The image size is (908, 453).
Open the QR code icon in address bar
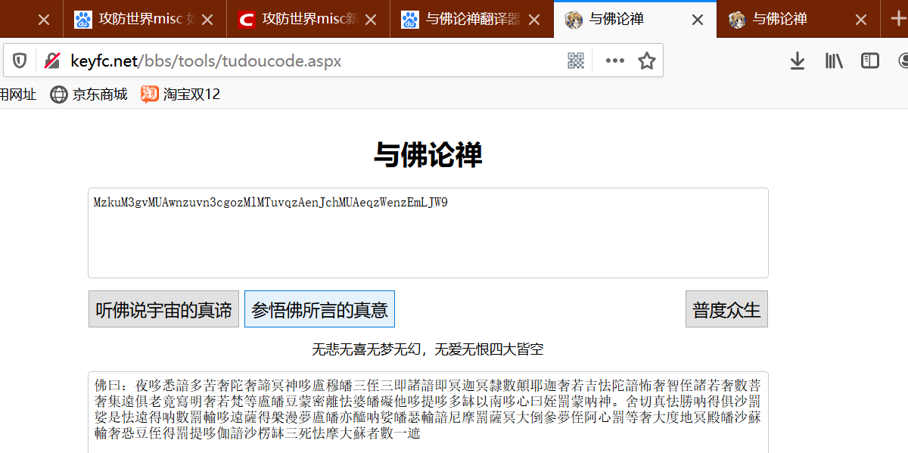point(576,61)
